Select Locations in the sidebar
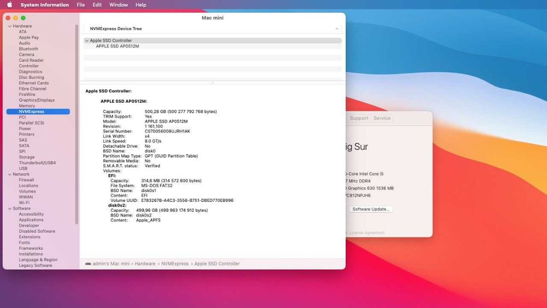Screen dimensions: 547x308 click(x=28, y=185)
